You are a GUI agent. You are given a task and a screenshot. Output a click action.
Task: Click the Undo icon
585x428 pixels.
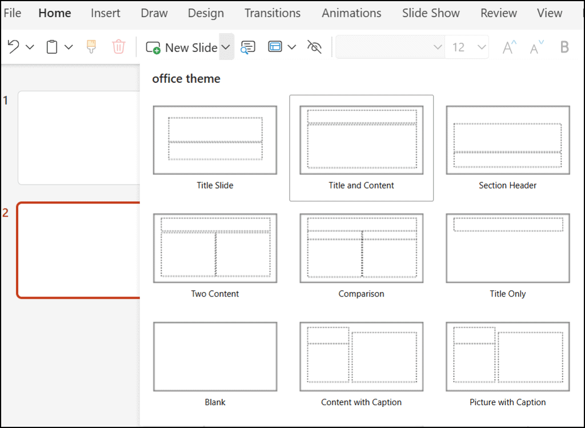click(14, 47)
